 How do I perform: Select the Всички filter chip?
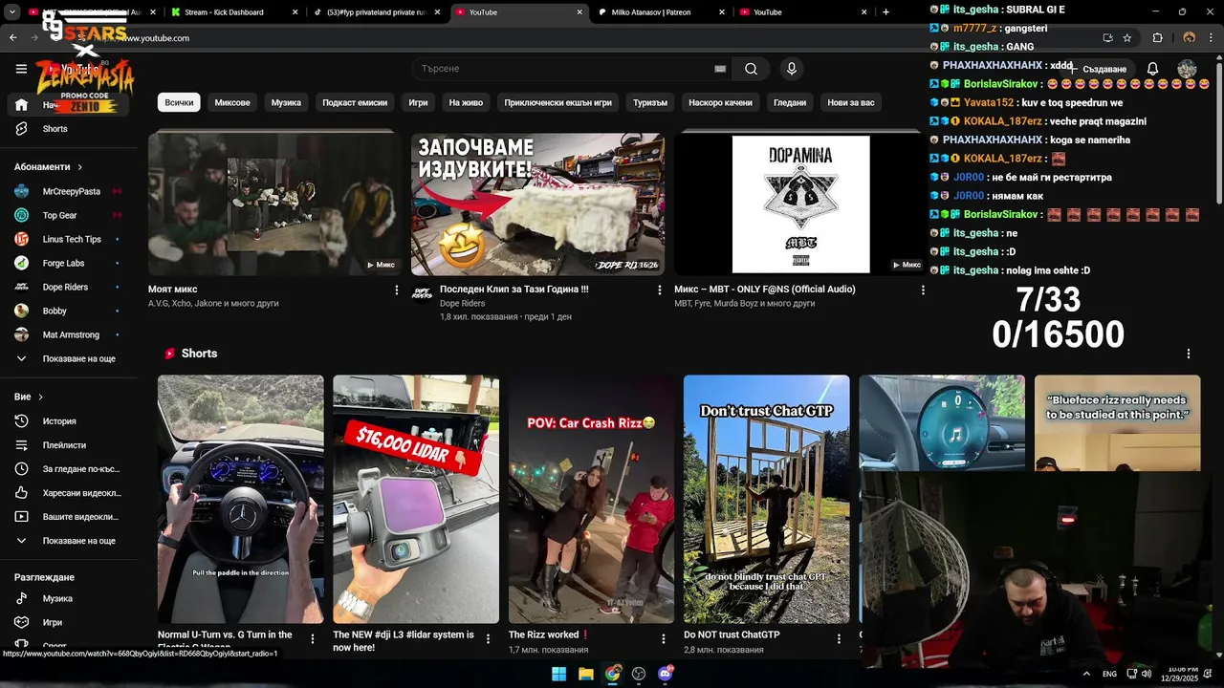(179, 102)
